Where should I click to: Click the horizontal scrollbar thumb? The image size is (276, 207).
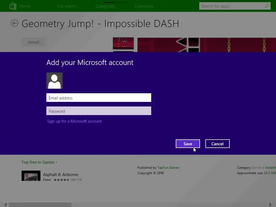coord(40,205)
